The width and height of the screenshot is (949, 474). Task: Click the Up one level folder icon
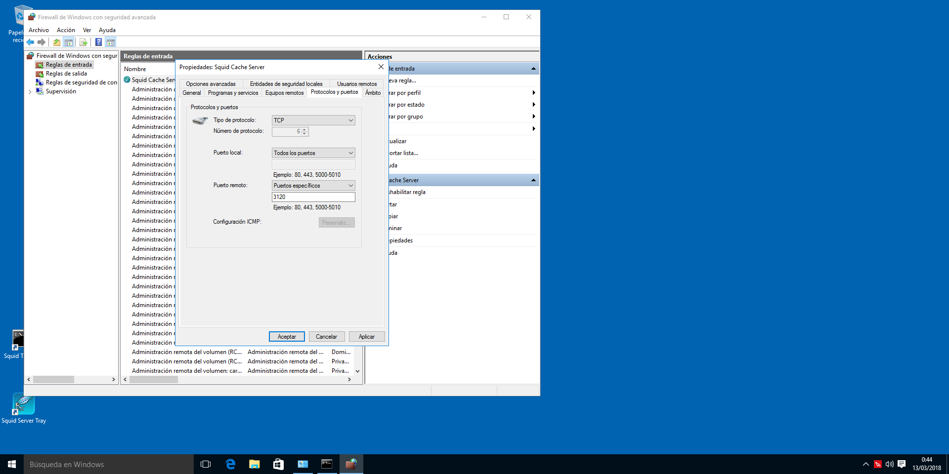point(57,42)
